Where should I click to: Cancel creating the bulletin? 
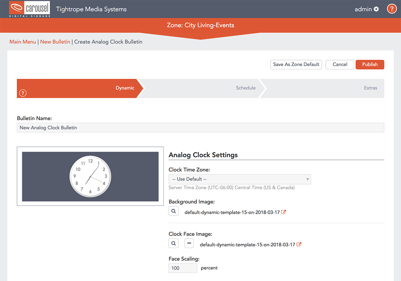click(340, 64)
